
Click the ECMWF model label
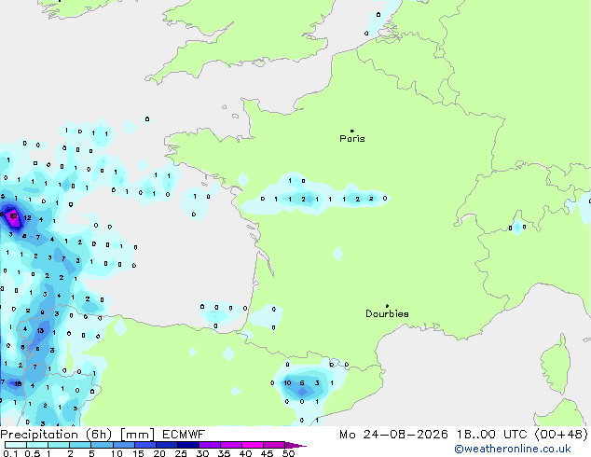tap(184, 435)
